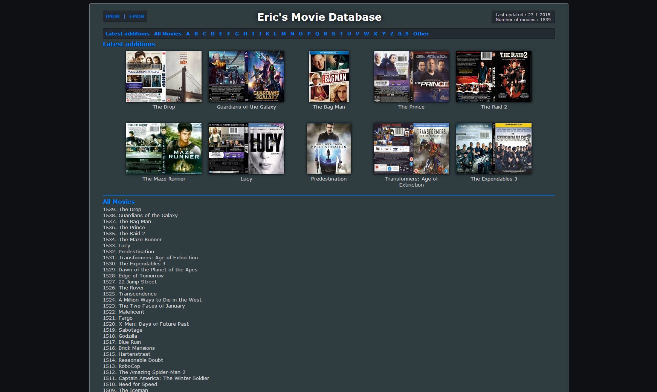Select 1523. The Two Faces of January
This screenshot has height=392, width=657.
pos(144,306)
